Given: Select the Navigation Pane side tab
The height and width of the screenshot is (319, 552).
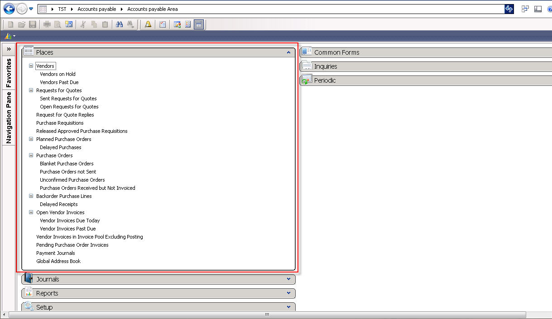Looking at the screenshot, I should pos(9,117).
